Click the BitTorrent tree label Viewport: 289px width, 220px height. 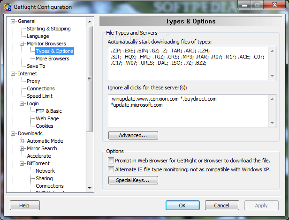coord(38,163)
